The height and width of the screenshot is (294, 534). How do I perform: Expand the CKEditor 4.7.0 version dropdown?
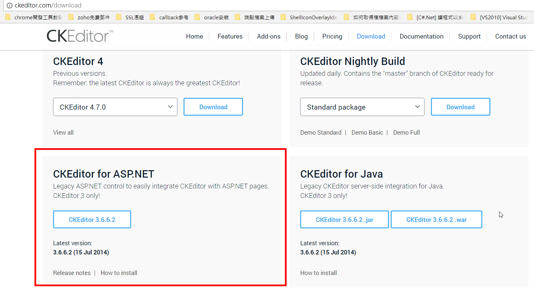tap(115, 107)
